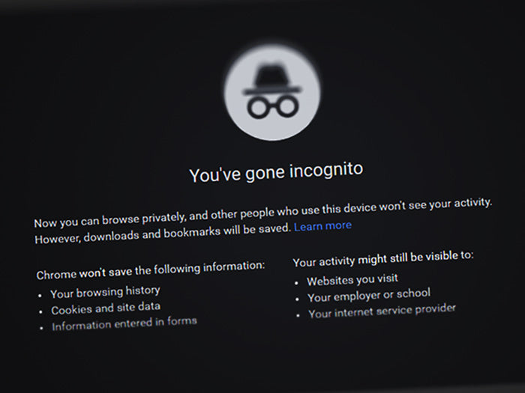Select the "Your browsing history" list item
525x393 pixels.
(x=105, y=292)
